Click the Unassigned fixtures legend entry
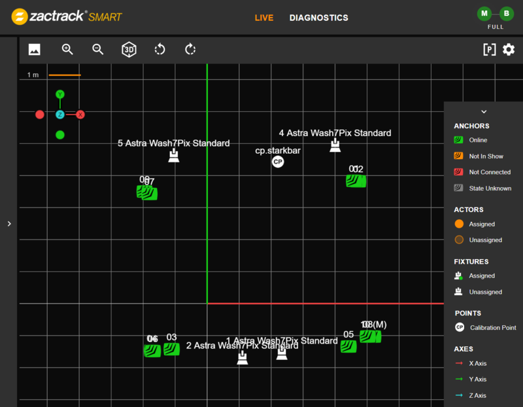The width and height of the screenshot is (523, 407). pyautogui.click(x=479, y=292)
